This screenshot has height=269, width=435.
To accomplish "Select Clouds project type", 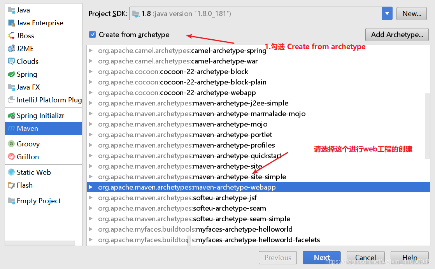I will click(44, 62).
